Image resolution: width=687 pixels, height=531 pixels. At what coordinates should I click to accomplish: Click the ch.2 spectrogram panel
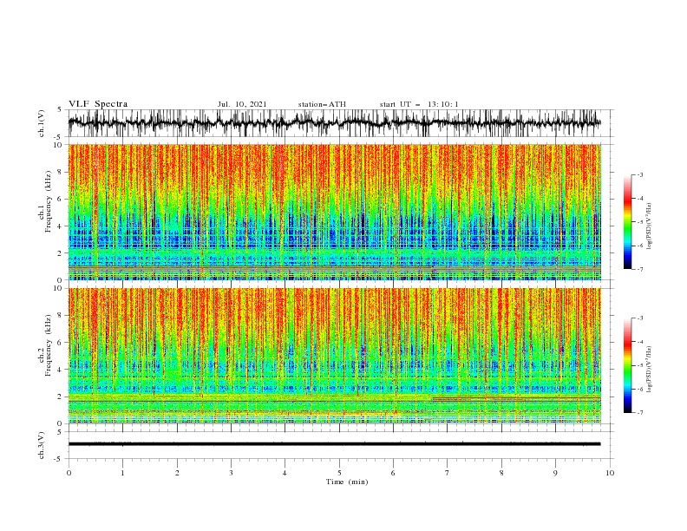(x=334, y=356)
